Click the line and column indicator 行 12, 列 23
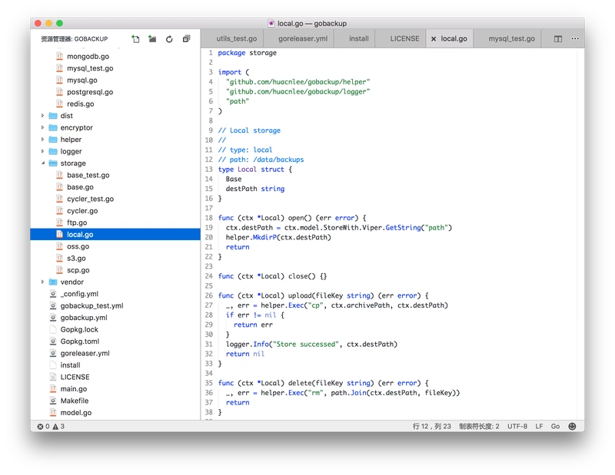The width and height of the screenshot is (615, 475). coord(431,426)
